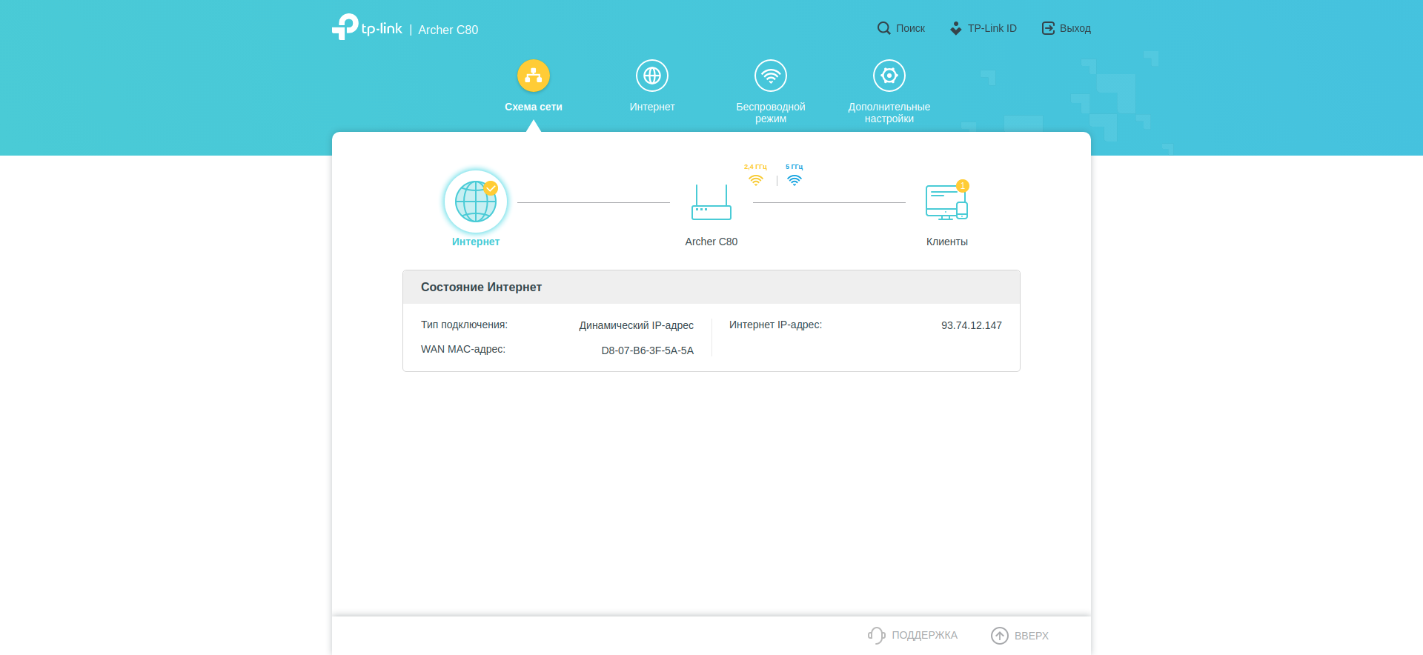Click the Интернет IP-адрес label
The height and width of the screenshot is (655, 1423).
tap(776, 325)
